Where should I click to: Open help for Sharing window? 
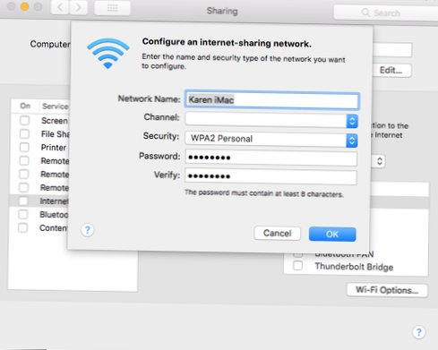pos(419,332)
